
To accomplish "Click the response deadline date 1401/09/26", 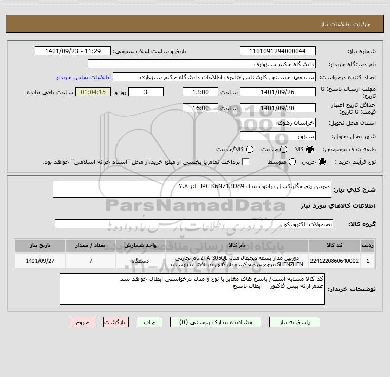I will pyautogui.click(x=278, y=92).
